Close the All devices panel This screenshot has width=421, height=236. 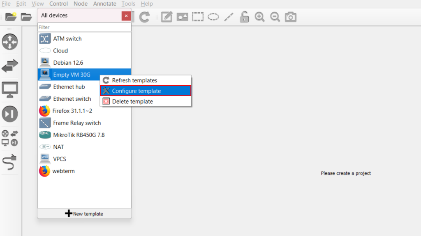click(126, 16)
